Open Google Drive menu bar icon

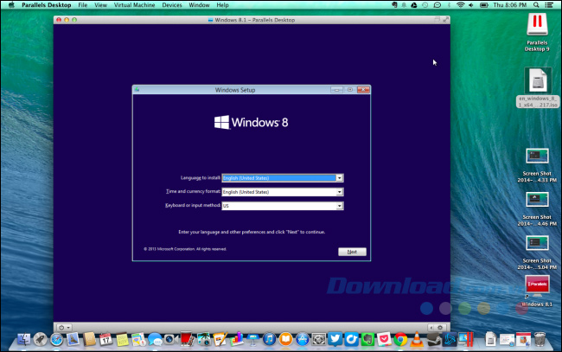click(413, 5)
